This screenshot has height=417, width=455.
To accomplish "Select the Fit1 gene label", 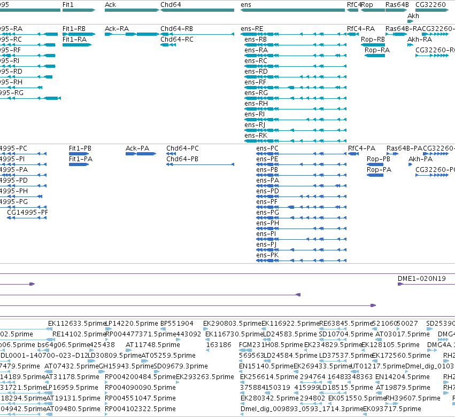I will pyautogui.click(x=68, y=5).
